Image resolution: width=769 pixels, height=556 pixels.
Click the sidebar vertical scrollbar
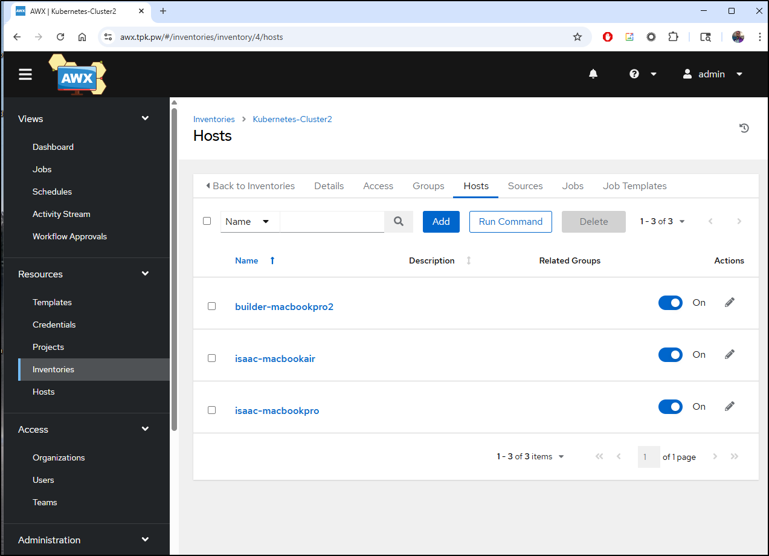pyautogui.click(x=175, y=269)
